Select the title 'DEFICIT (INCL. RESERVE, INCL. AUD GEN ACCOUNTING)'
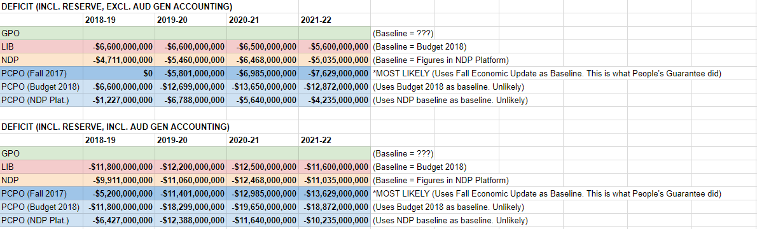The height and width of the screenshot is (229, 757). coord(116,127)
